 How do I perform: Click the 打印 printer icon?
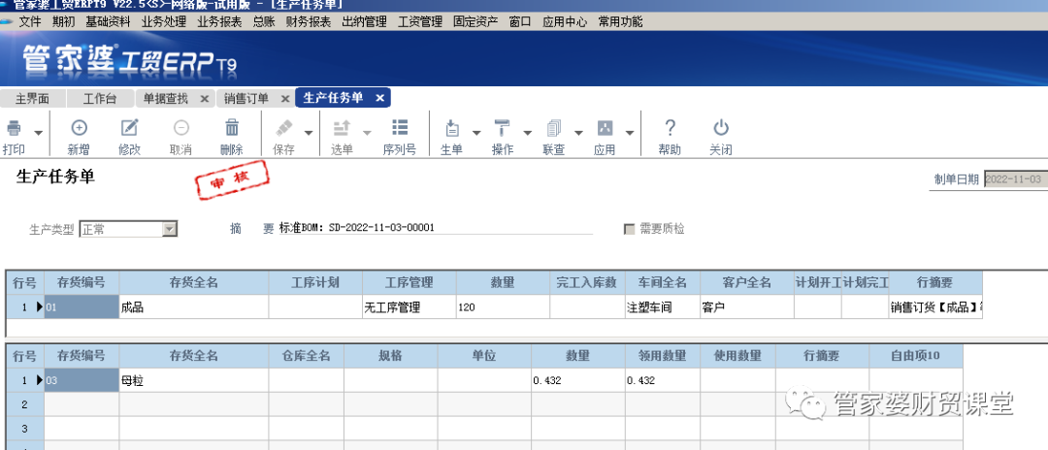14,127
